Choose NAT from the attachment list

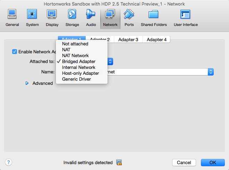pyautogui.click(x=82, y=50)
